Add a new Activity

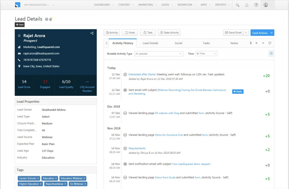click(x=112, y=33)
